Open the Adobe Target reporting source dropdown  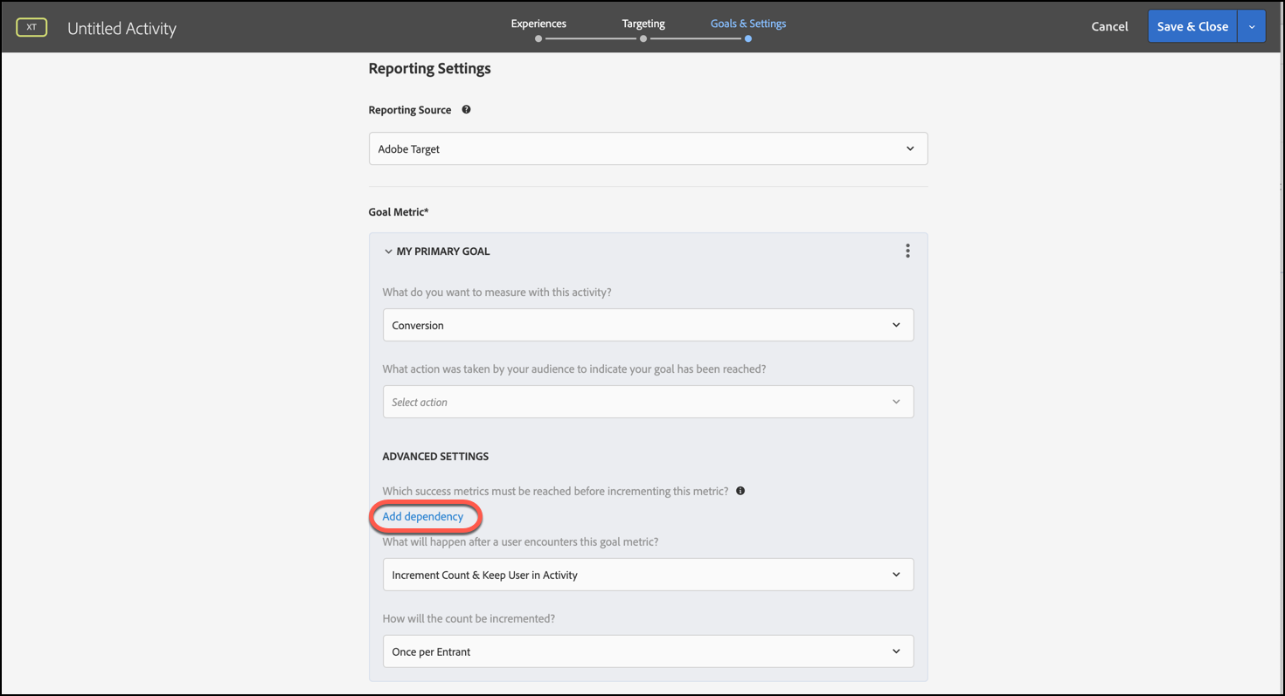click(x=648, y=149)
